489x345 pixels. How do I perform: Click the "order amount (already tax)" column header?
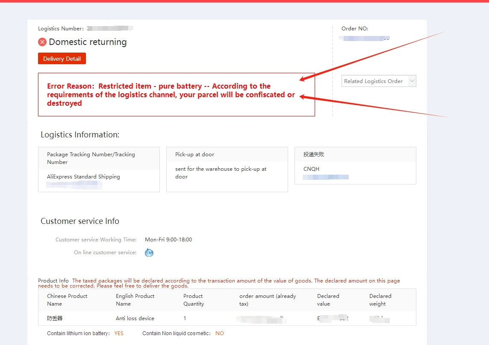268,300
